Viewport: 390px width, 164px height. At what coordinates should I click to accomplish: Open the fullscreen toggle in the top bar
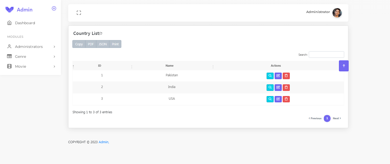pos(79,12)
